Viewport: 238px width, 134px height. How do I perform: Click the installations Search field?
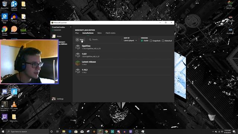click(x=105, y=39)
